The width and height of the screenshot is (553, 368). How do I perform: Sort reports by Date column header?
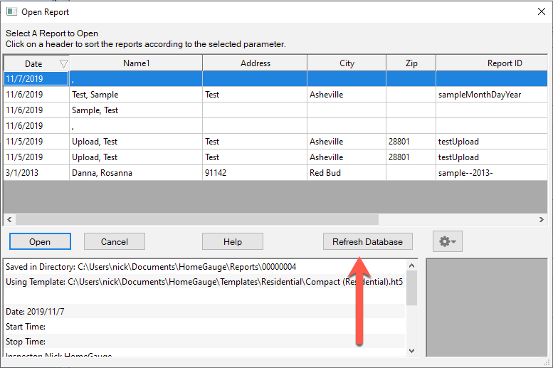coord(33,63)
